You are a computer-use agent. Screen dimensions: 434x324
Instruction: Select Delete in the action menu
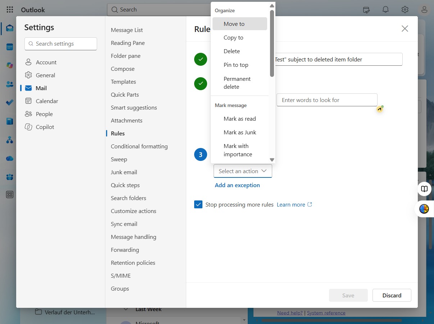point(240,51)
